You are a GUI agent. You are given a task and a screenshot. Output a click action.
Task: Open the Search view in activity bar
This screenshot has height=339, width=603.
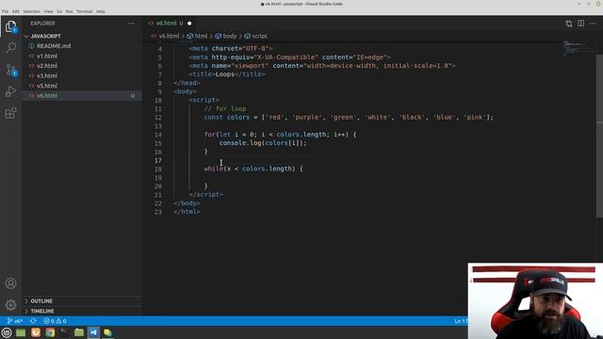(x=10, y=48)
